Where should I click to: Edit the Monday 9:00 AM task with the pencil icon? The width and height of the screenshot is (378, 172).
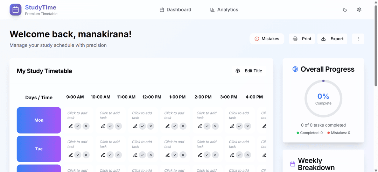pyautogui.click(x=71, y=126)
